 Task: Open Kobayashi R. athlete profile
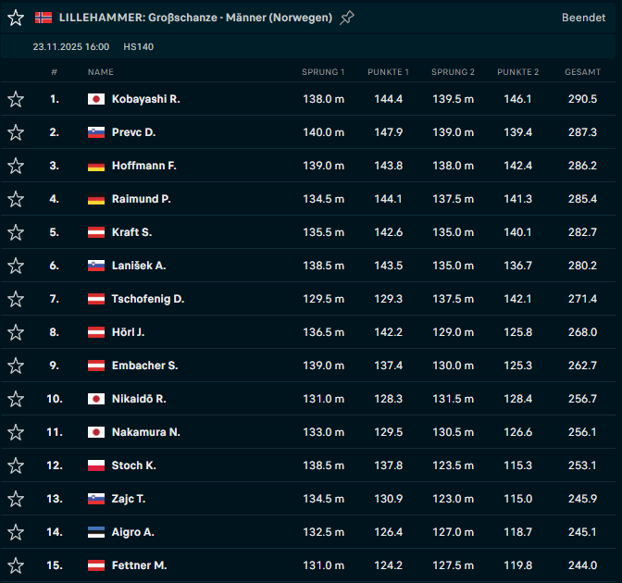(x=145, y=99)
